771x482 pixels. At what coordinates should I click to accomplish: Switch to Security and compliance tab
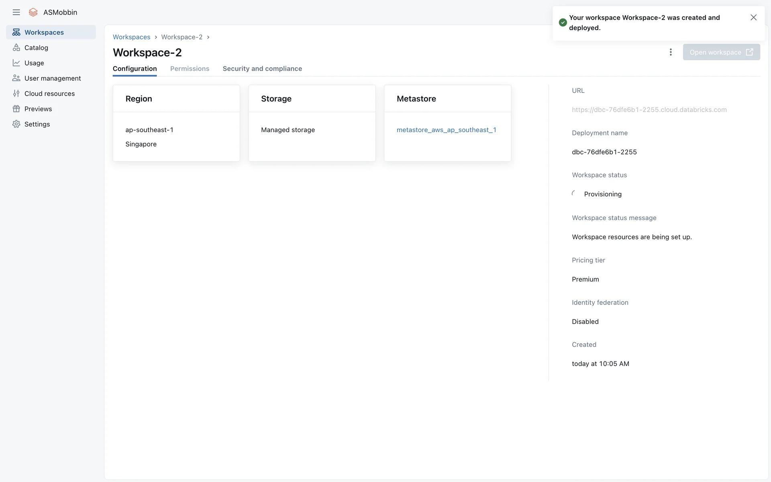(262, 69)
